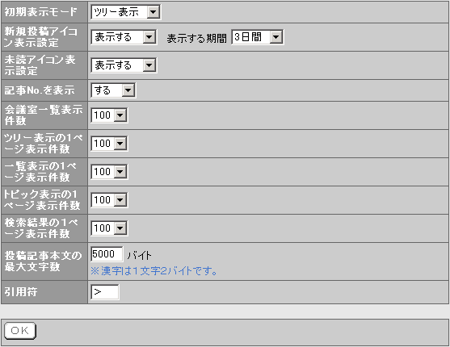Open the 記事No.を表示 dropdown
The height and width of the screenshot is (347, 450).
tap(113, 90)
